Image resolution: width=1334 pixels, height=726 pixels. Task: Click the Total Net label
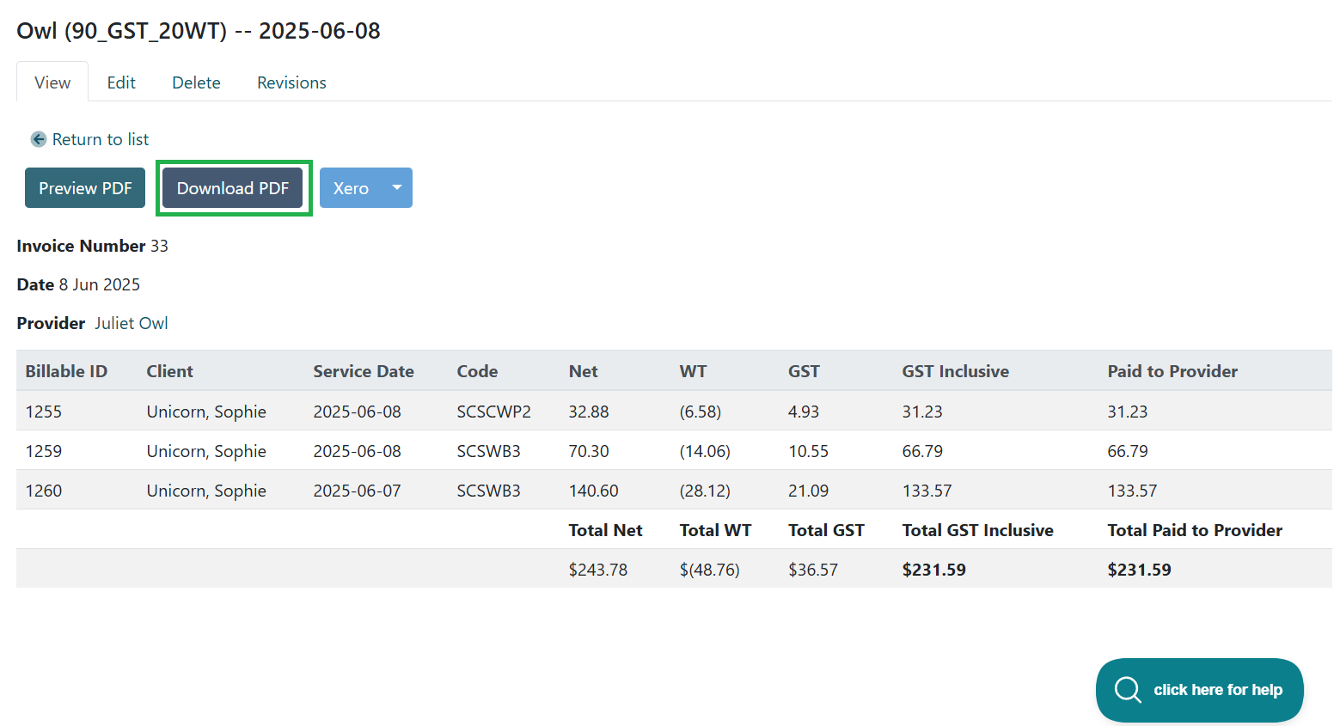pyautogui.click(x=605, y=530)
